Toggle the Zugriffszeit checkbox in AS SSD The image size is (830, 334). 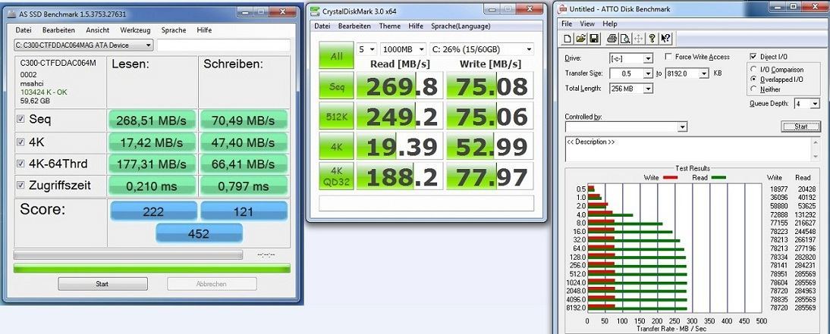[x=20, y=185]
